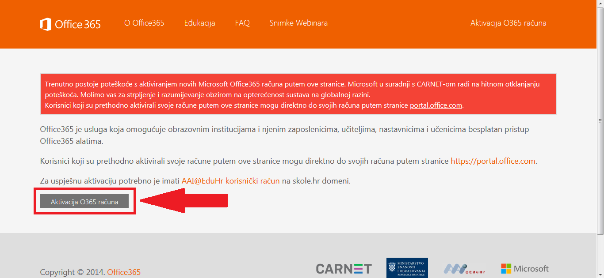Viewport: 604px width, 278px height.
Task: Click the 'na skole.hr domeni.' text
Action: coord(316,181)
